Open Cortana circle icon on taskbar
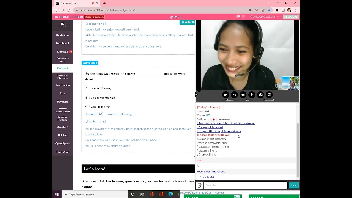This screenshot has width=352, height=198. (x=133, y=194)
